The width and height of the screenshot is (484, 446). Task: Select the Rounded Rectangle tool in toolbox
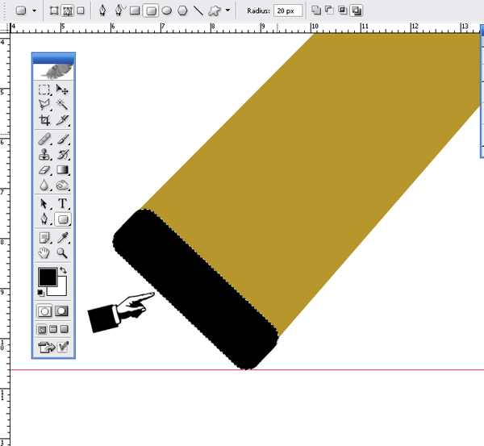[x=63, y=219]
